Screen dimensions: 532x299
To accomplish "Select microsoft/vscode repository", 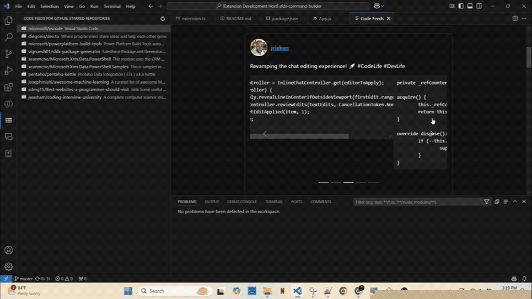I will [x=94, y=29].
